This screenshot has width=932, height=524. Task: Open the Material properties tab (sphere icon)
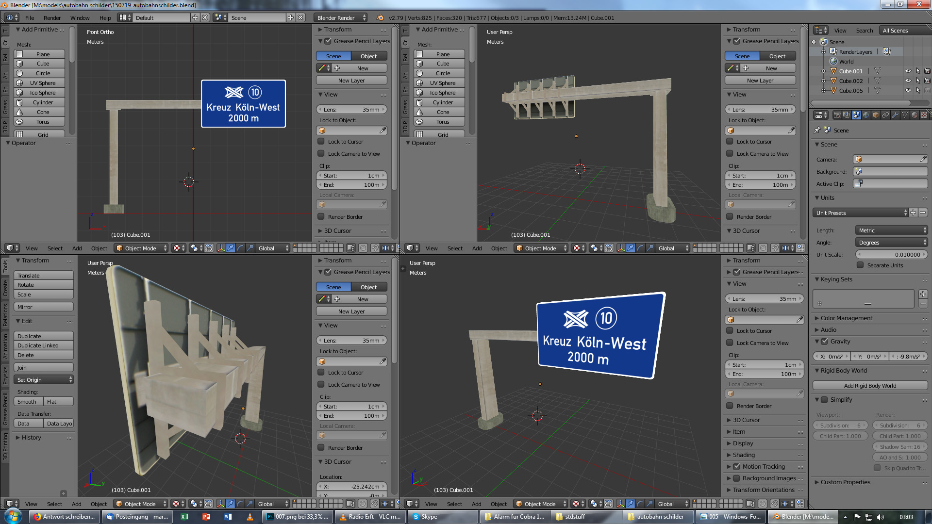click(915, 115)
